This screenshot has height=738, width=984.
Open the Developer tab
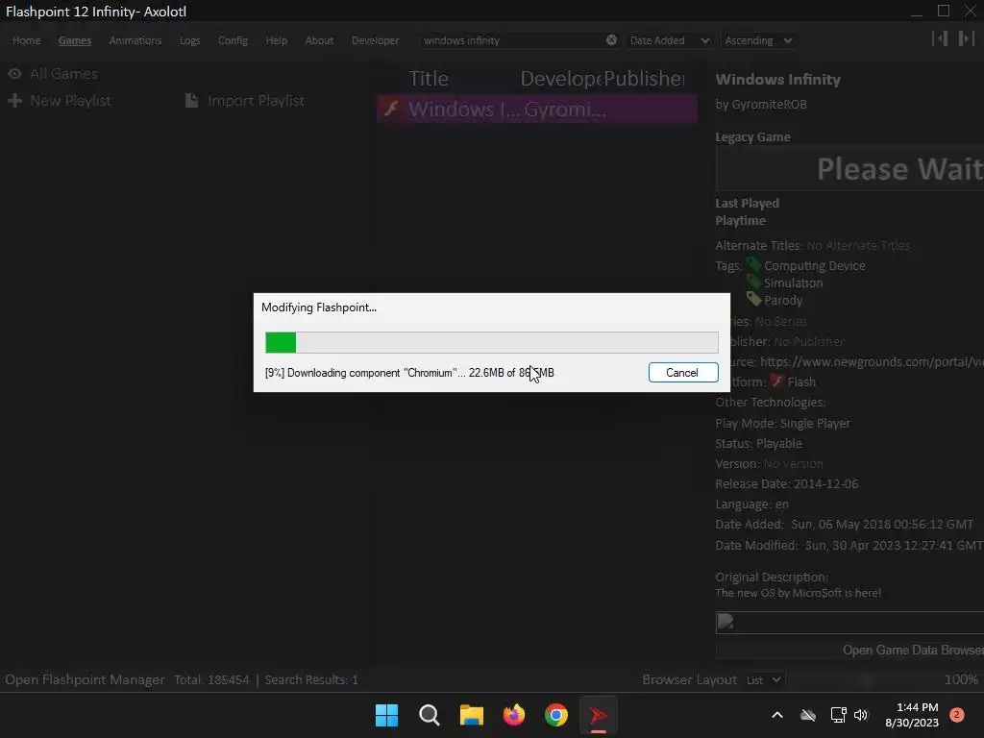tap(375, 40)
